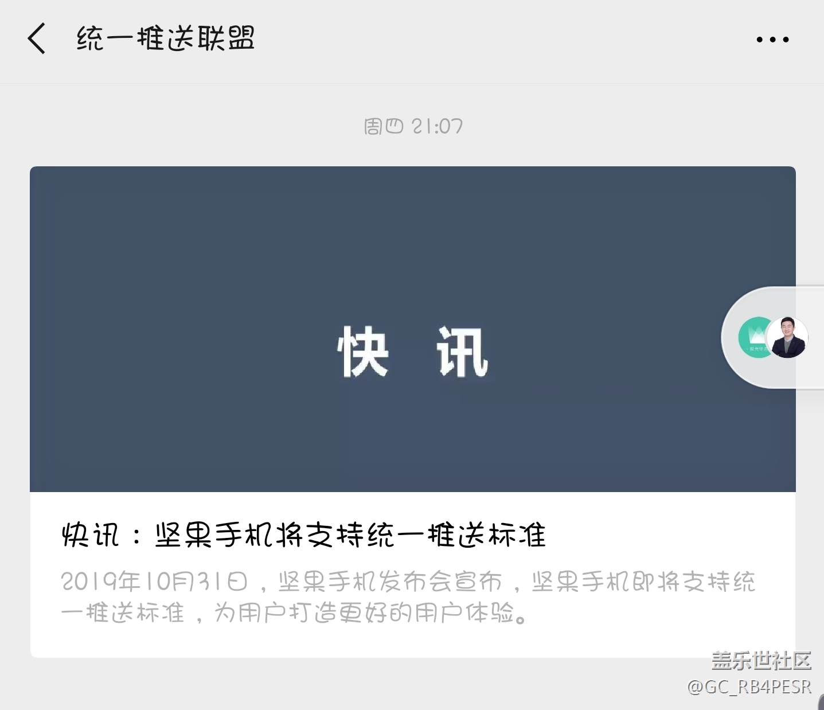824x710 pixels.
Task: Tap the 统一推送联盟 account title
Action: [x=166, y=39]
